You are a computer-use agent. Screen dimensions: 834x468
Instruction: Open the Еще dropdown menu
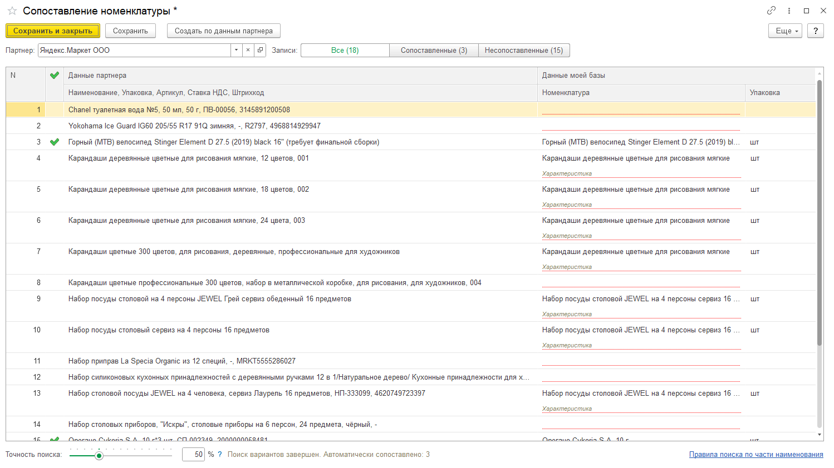pos(787,31)
